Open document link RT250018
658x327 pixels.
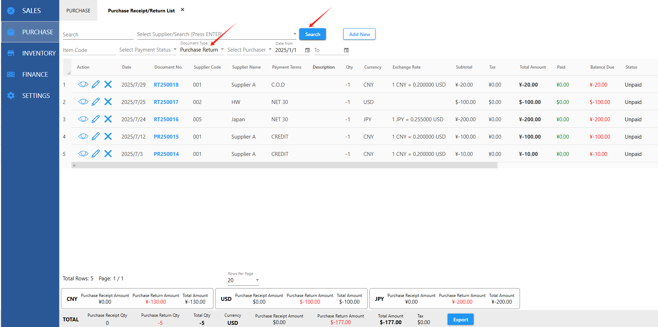point(166,85)
